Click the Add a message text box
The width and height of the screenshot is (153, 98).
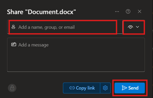pyautogui.click(x=76, y=55)
